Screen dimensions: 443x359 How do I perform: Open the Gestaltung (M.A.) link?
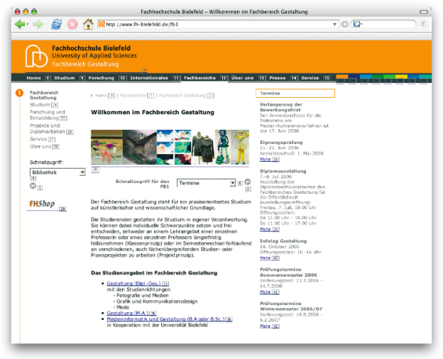pos(128,313)
